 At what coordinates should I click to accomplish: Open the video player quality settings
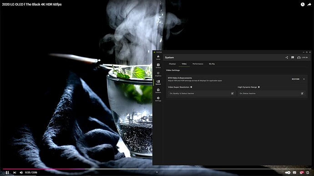click(x=301, y=172)
